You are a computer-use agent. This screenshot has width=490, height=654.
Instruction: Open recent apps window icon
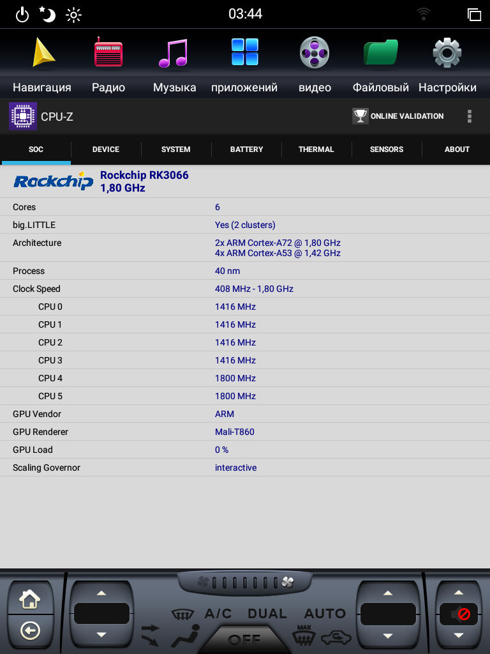pos(474,15)
